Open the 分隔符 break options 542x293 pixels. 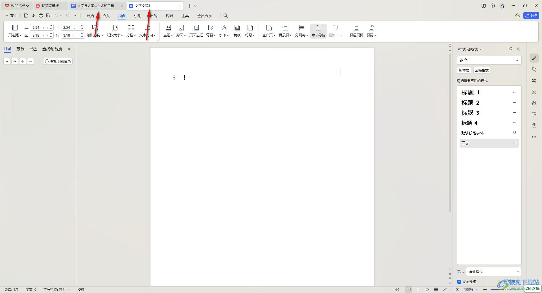[x=302, y=31]
